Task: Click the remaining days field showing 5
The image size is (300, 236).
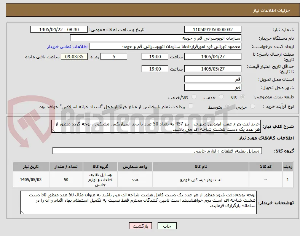Action: (x=114, y=57)
